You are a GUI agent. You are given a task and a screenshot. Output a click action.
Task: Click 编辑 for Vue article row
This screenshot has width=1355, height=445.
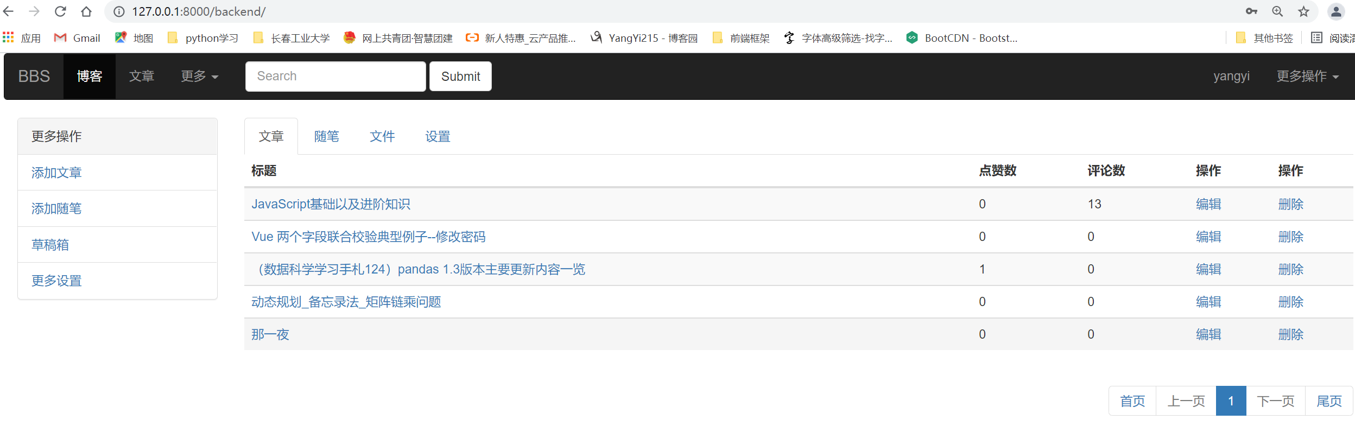pyautogui.click(x=1208, y=237)
